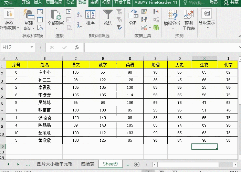Image resolution: width=241 pixels, height=172 pixels.
Task: Click Text to Columns (分列) icon
Action: click(133, 15)
